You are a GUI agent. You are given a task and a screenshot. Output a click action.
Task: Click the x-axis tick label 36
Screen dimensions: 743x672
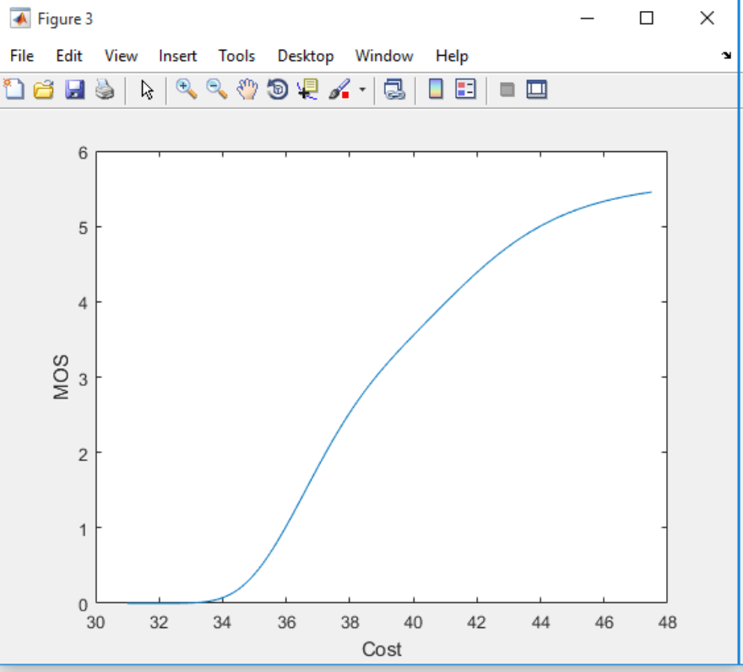(286, 622)
